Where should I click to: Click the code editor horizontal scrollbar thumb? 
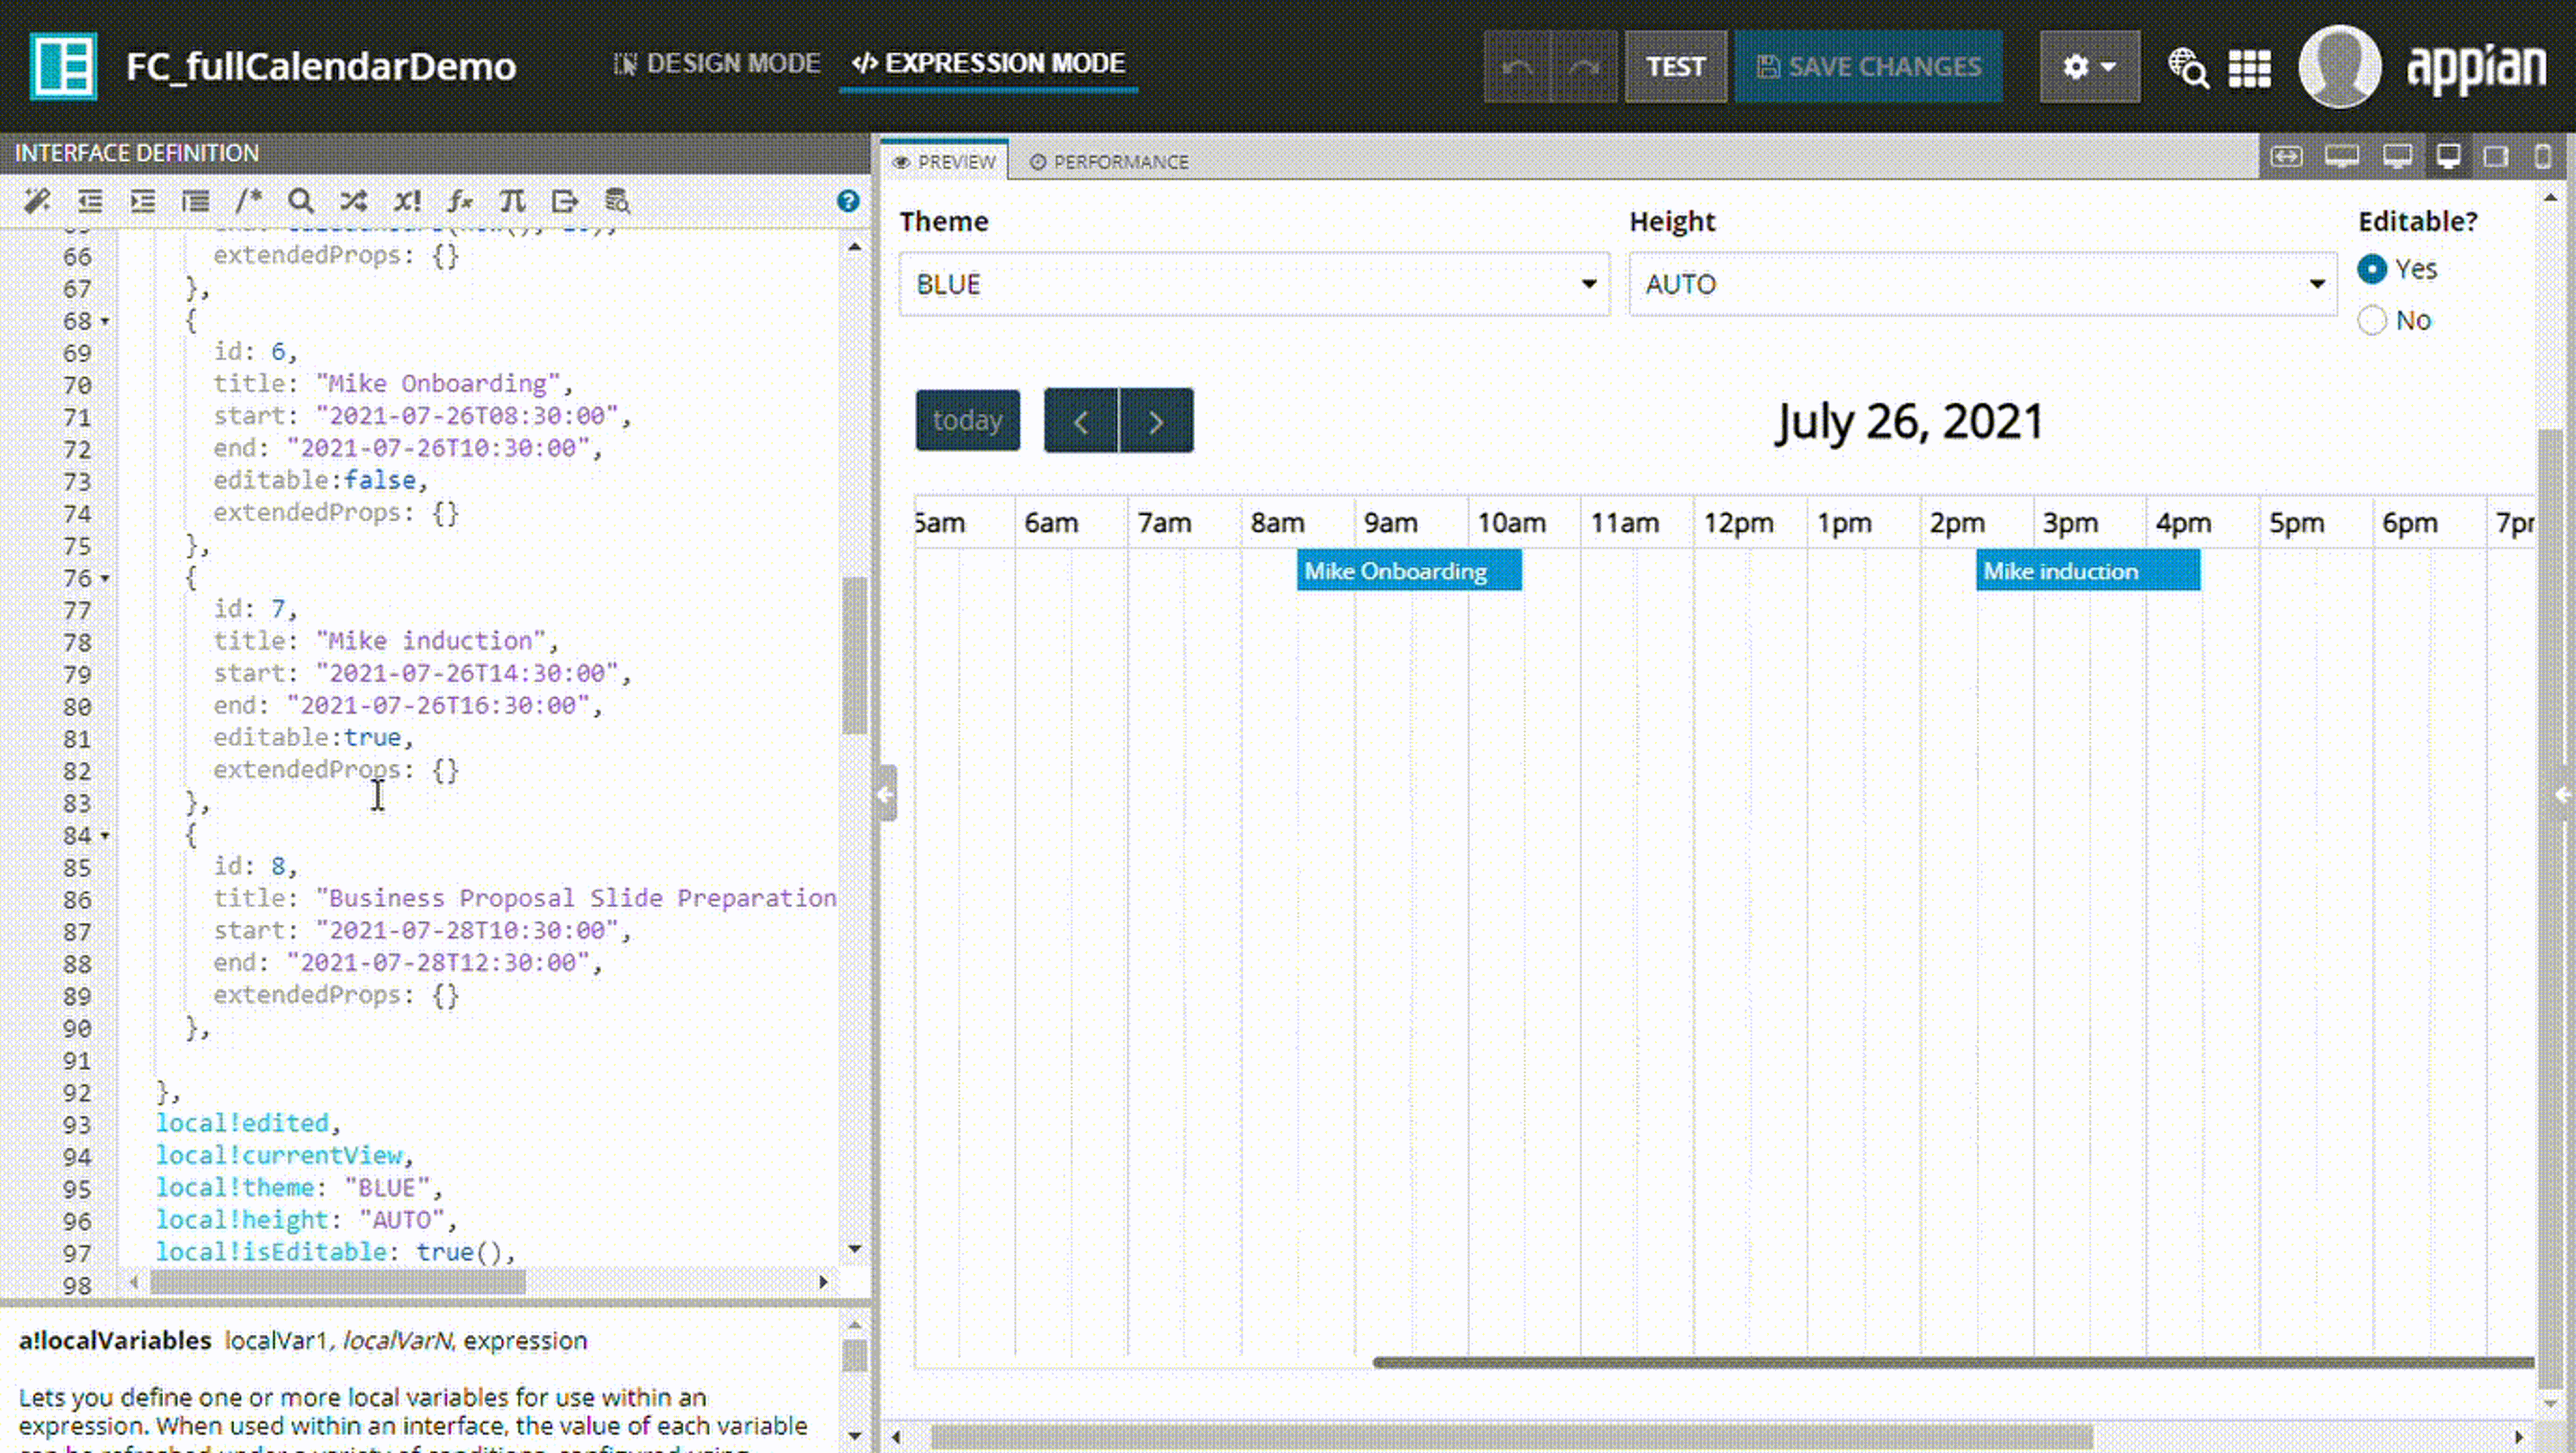tap(337, 1281)
